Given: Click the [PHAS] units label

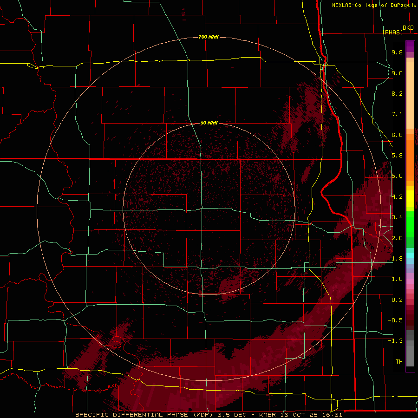Looking at the screenshot, I should click(x=392, y=32).
